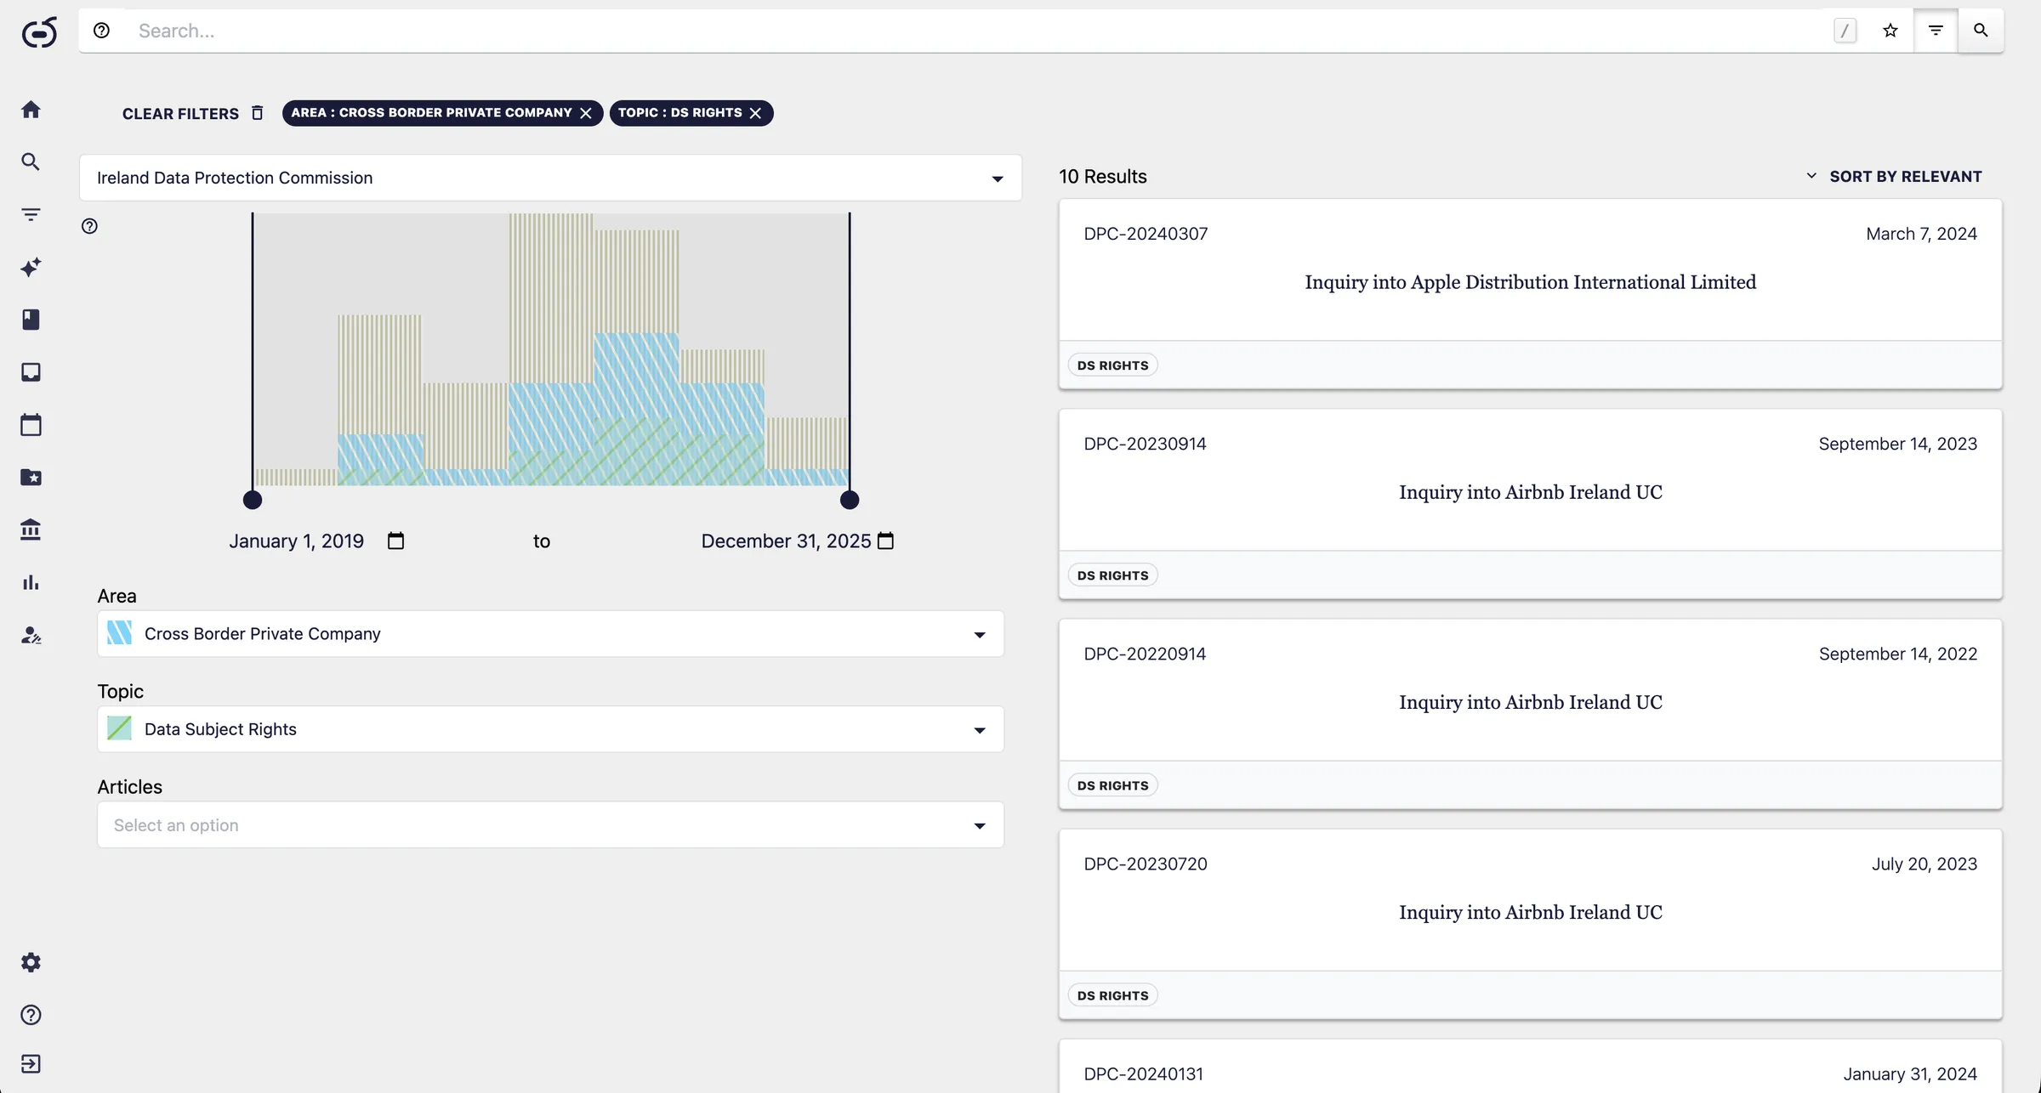Click the January 1, 2019 start date

tap(296, 541)
